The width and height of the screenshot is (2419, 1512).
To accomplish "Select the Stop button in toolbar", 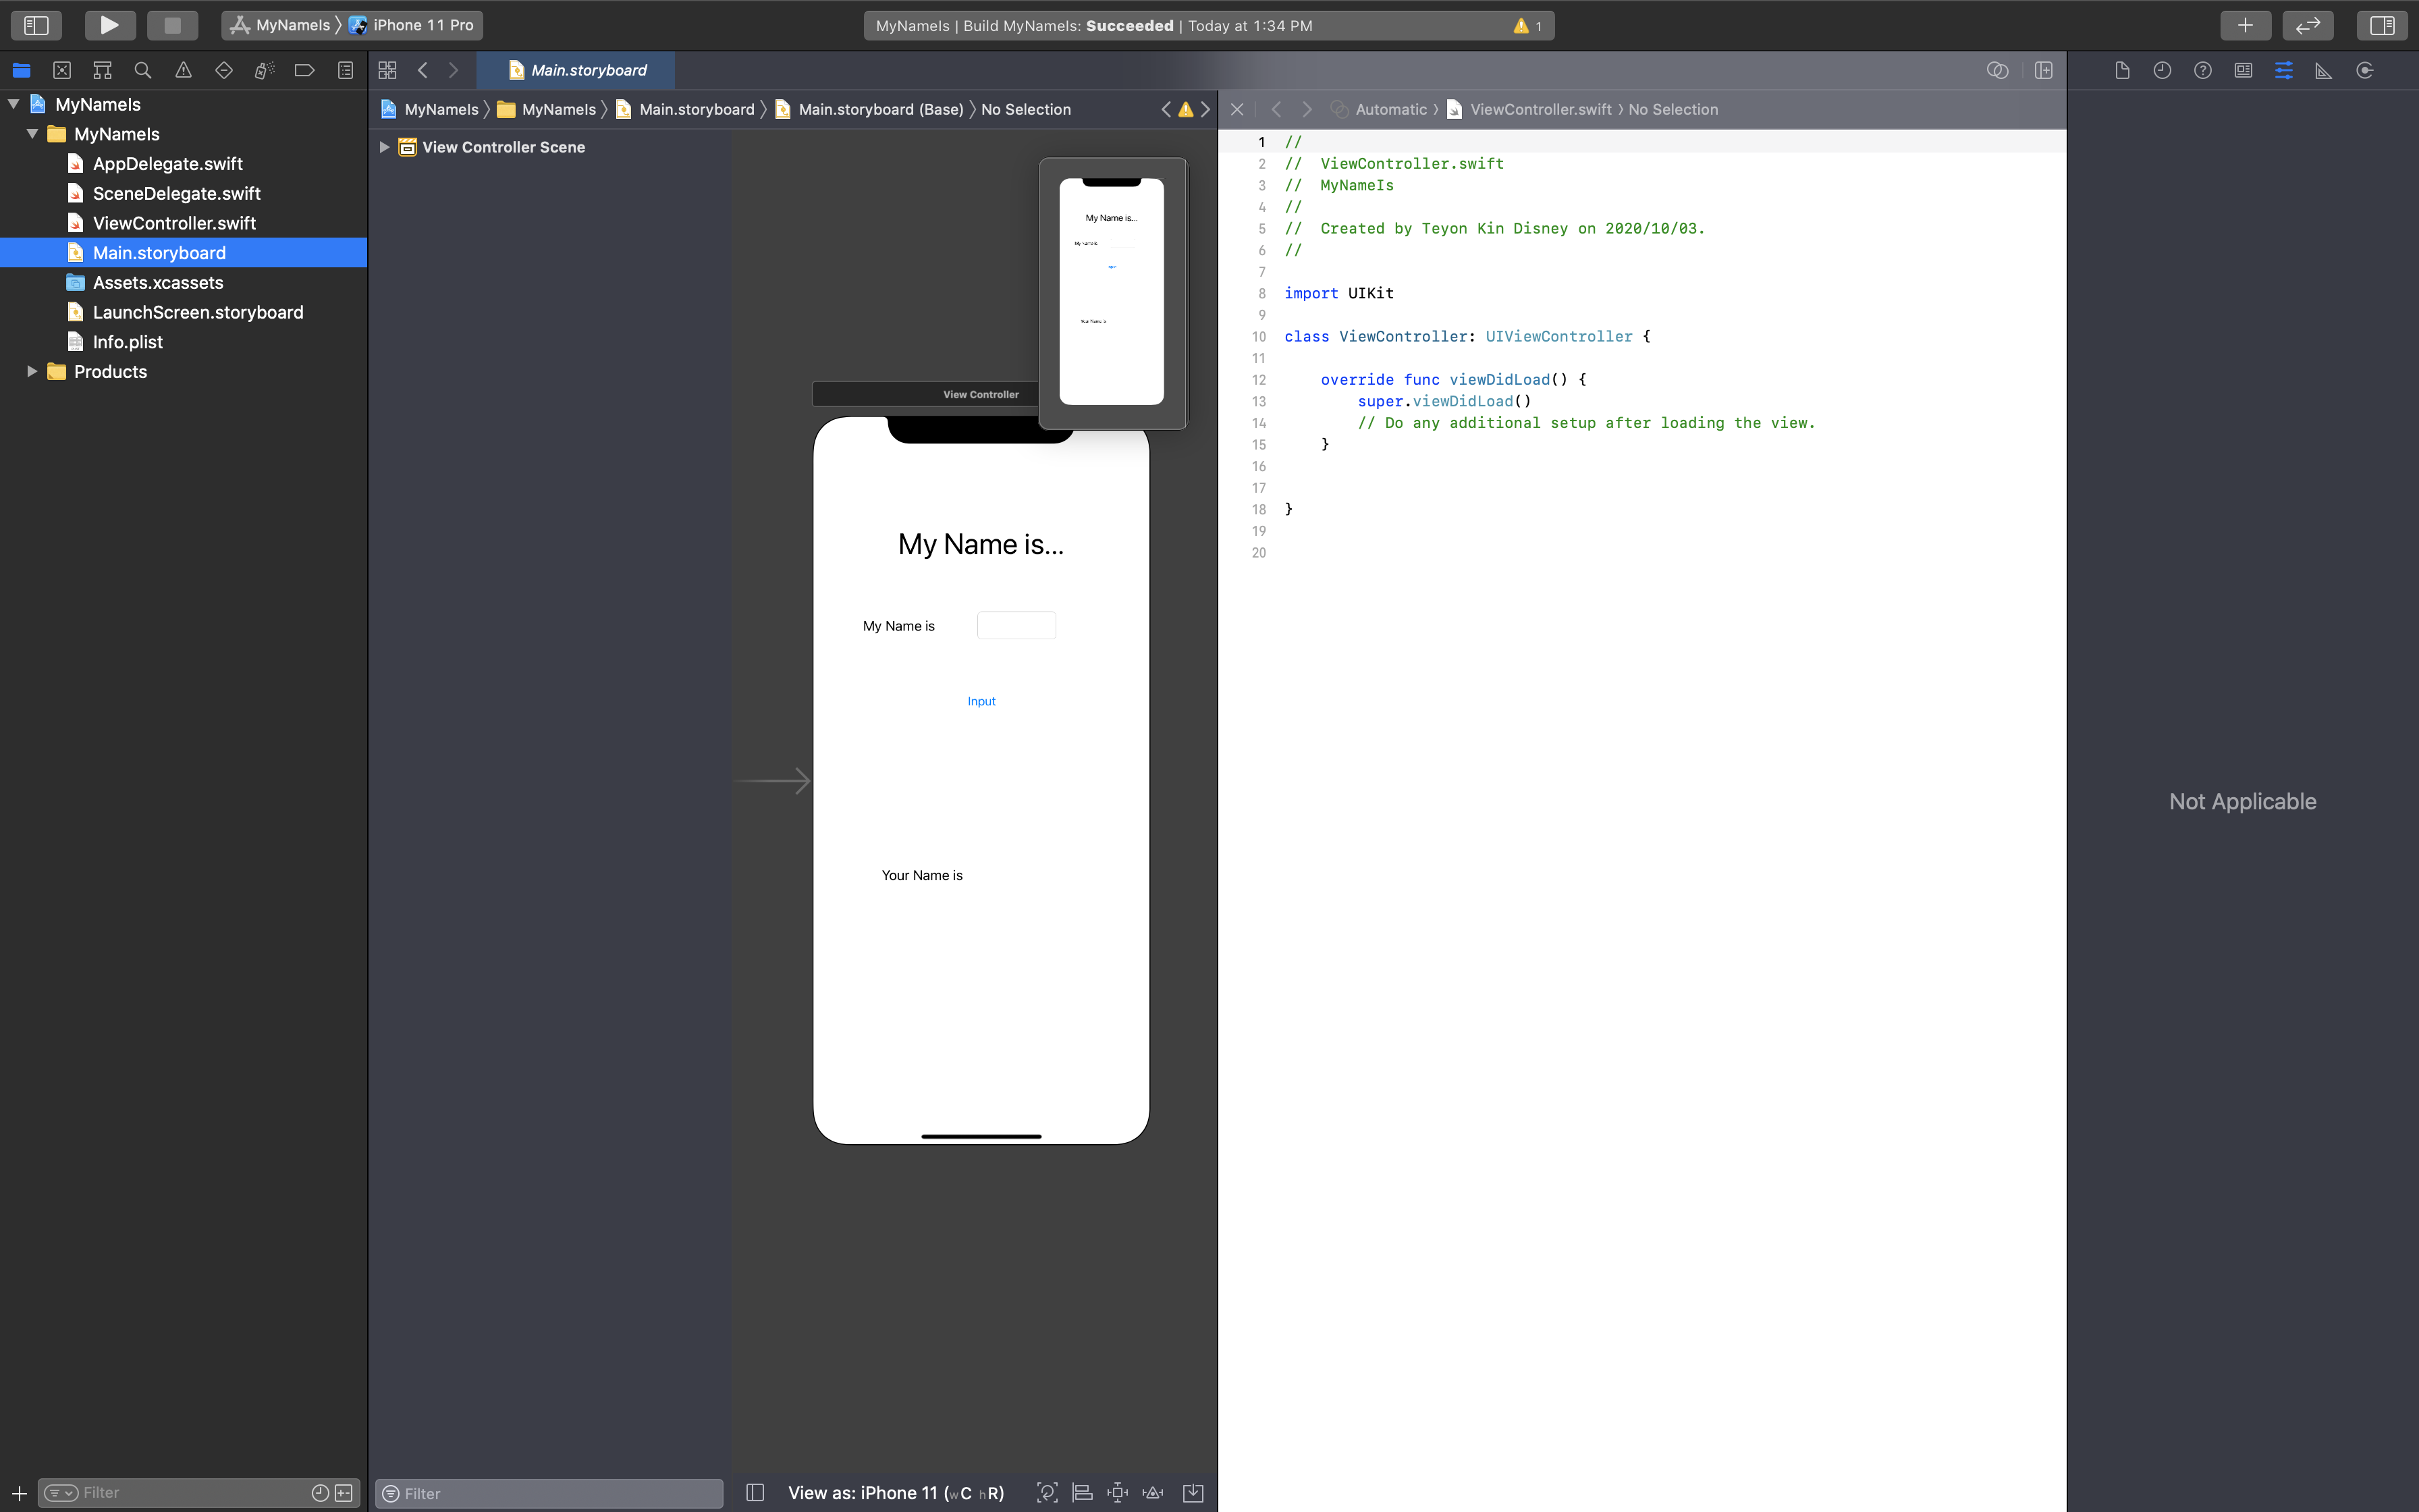I will 171,24.
